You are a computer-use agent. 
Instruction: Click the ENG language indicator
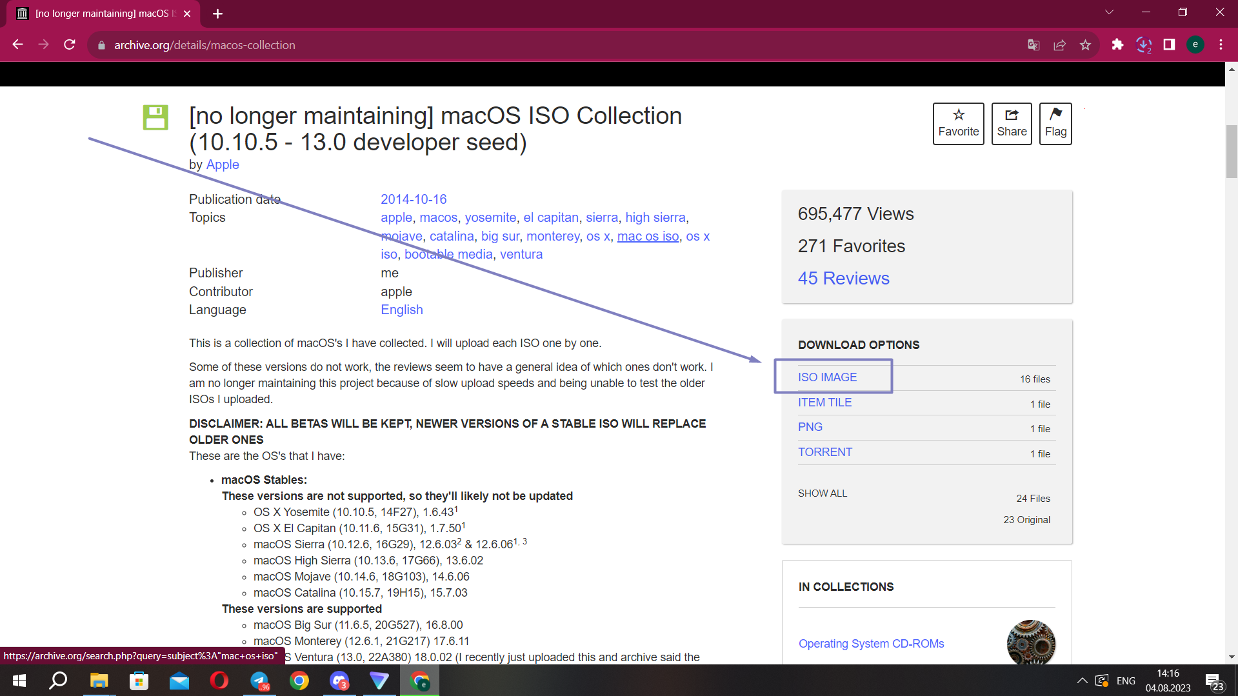pos(1126,681)
